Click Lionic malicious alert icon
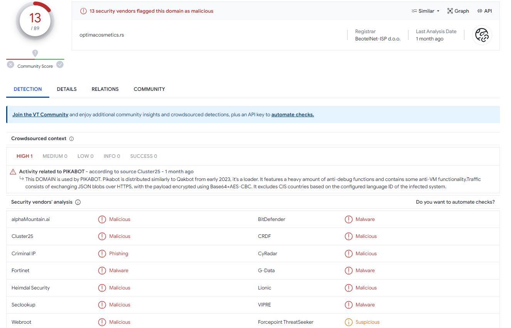This screenshot has height=328, width=511. (348, 288)
